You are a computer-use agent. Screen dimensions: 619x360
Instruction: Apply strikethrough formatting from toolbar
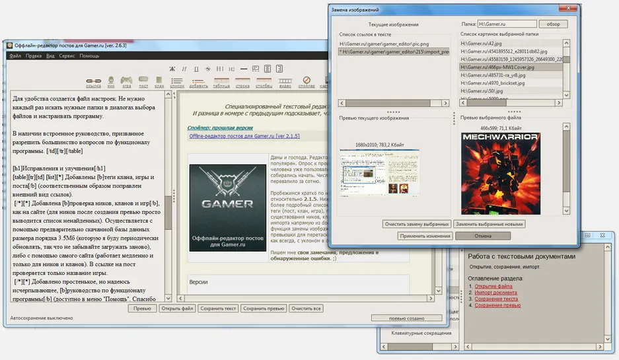point(207,69)
